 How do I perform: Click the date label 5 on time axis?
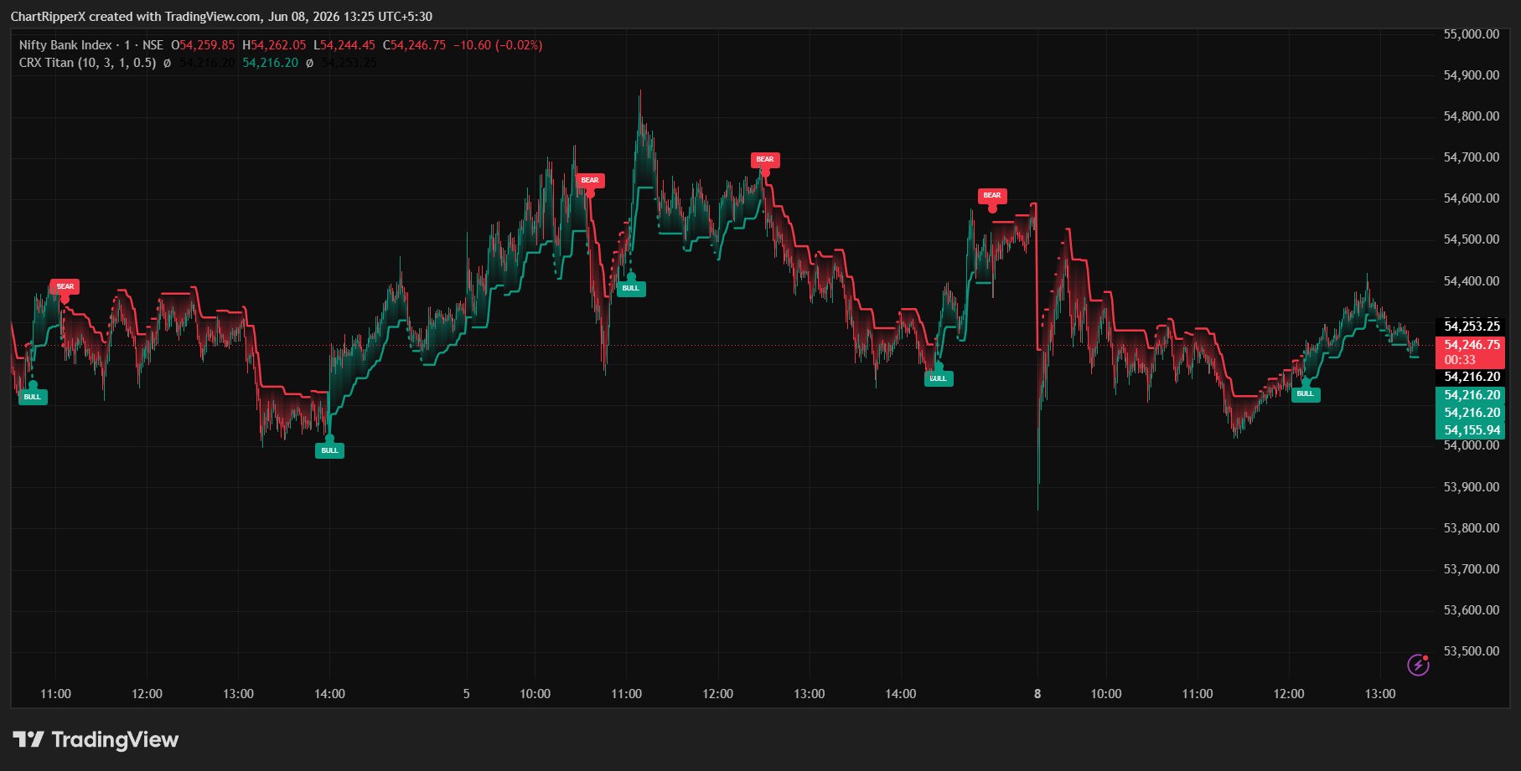(466, 694)
